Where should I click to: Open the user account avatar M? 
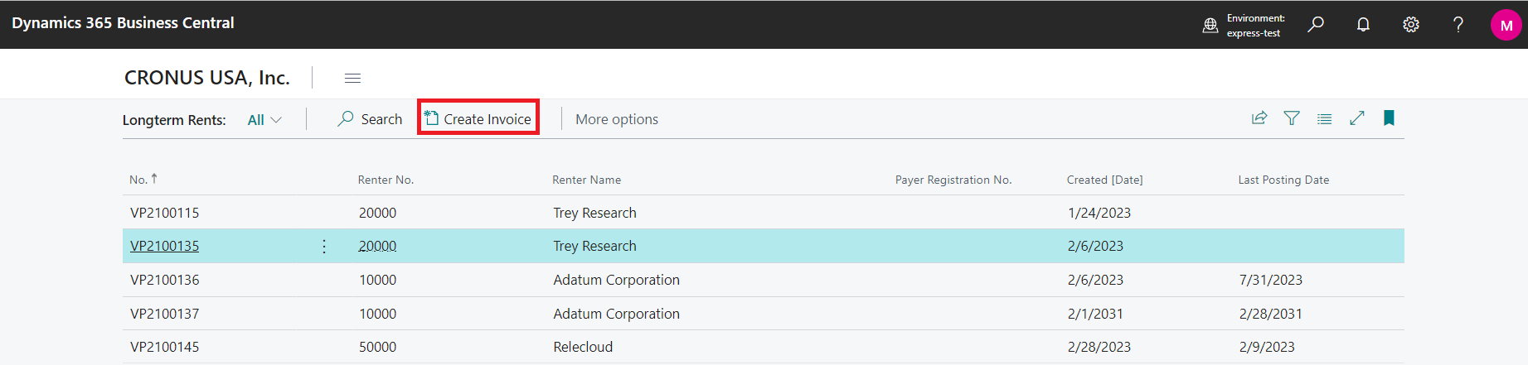click(1506, 25)
